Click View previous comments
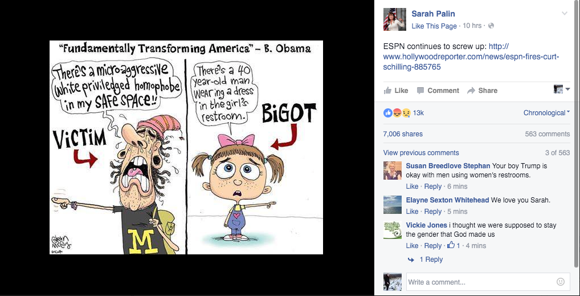Viewport: 580px width, 296px height. coord(421,153)
